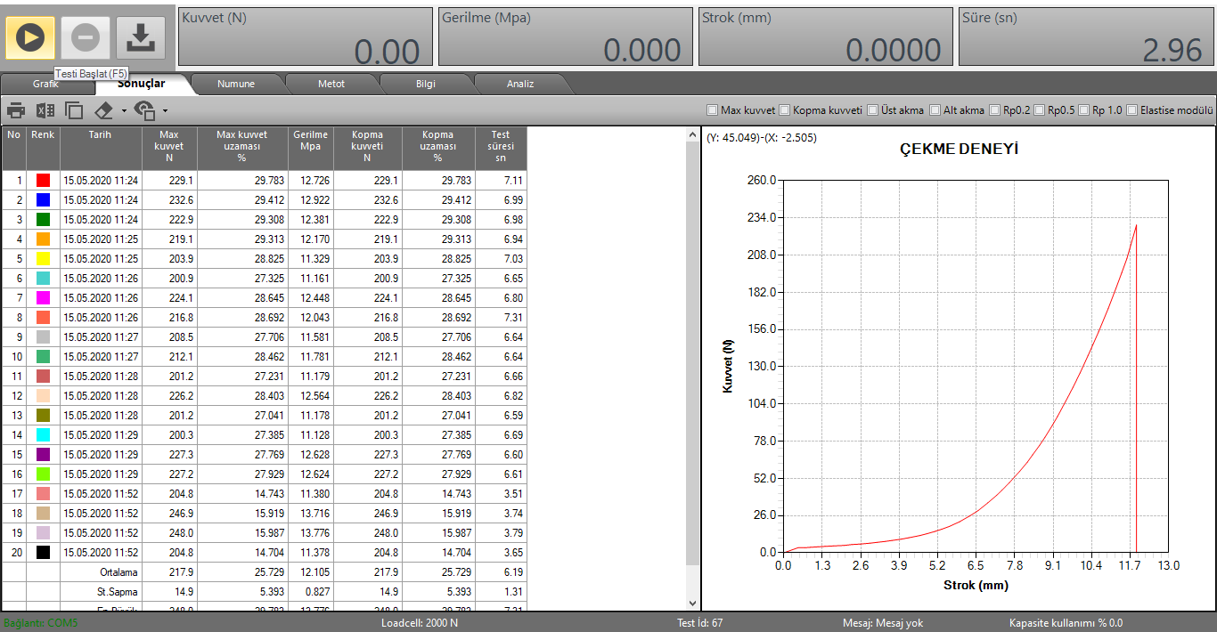Click the download/save icon in top toolbar

[141, 37]
